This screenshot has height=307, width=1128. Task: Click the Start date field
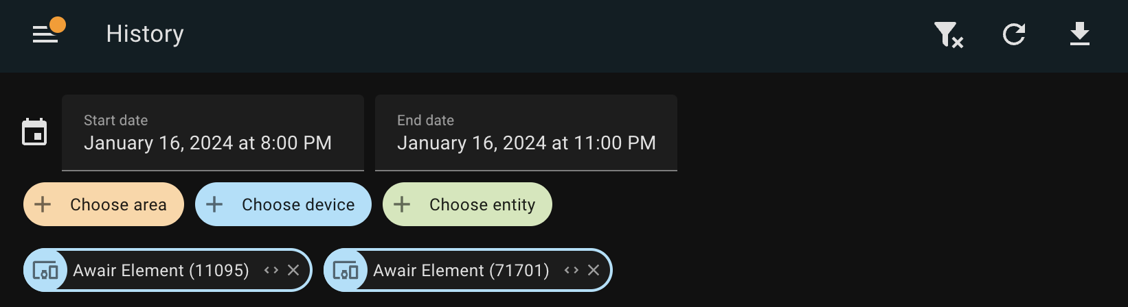click(x=213, y=132)
